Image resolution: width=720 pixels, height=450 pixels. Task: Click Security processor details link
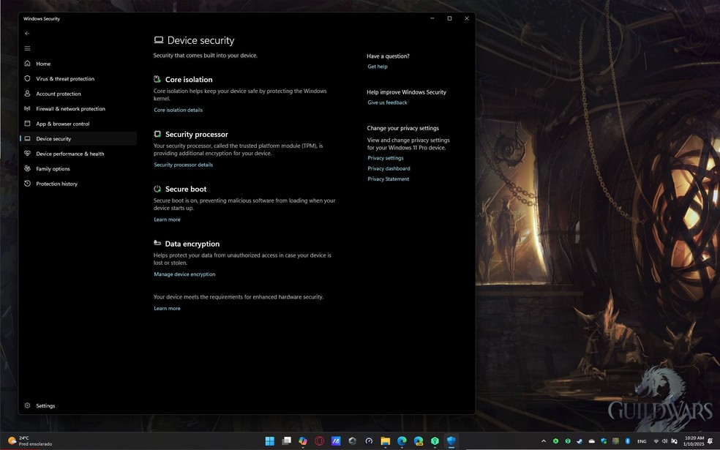click(183, 165)
